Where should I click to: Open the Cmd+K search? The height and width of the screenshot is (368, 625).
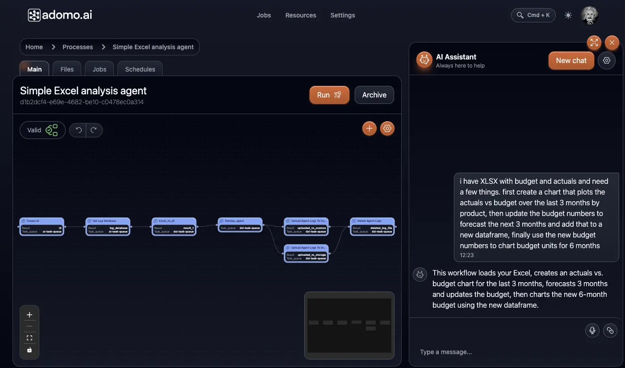coord(533,15)
